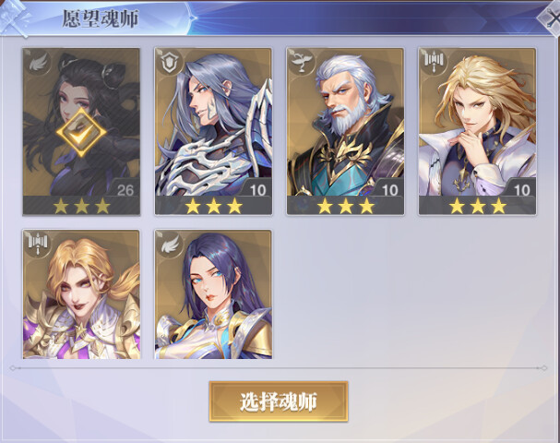Click the level 26 badge on the first card

coord(124,188)
